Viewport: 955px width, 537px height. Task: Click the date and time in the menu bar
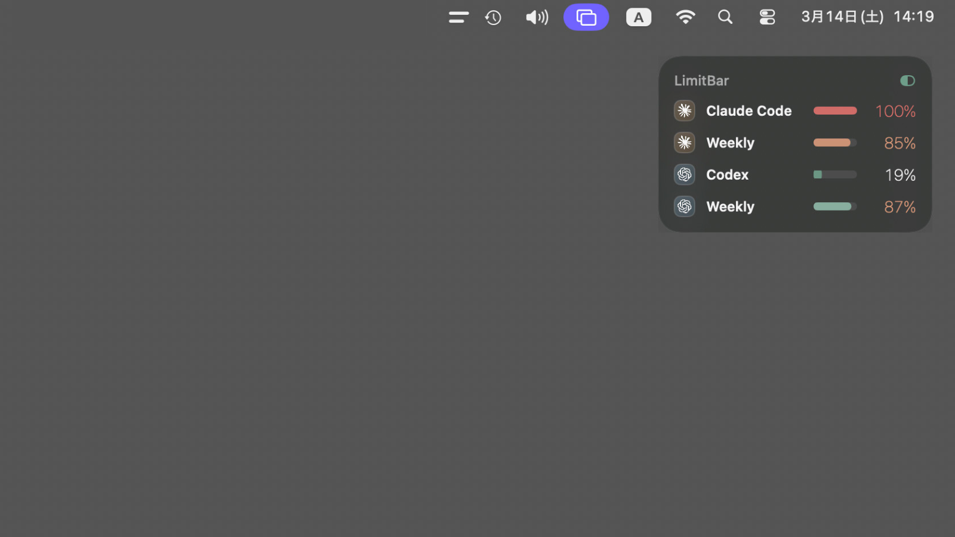(x=867, y=17)
